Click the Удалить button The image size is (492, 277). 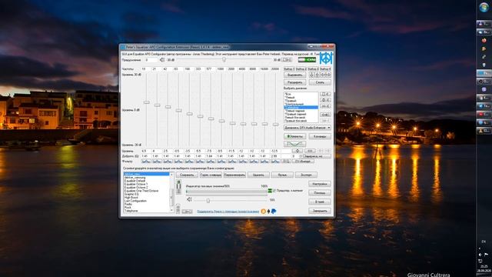click(258, 175)
